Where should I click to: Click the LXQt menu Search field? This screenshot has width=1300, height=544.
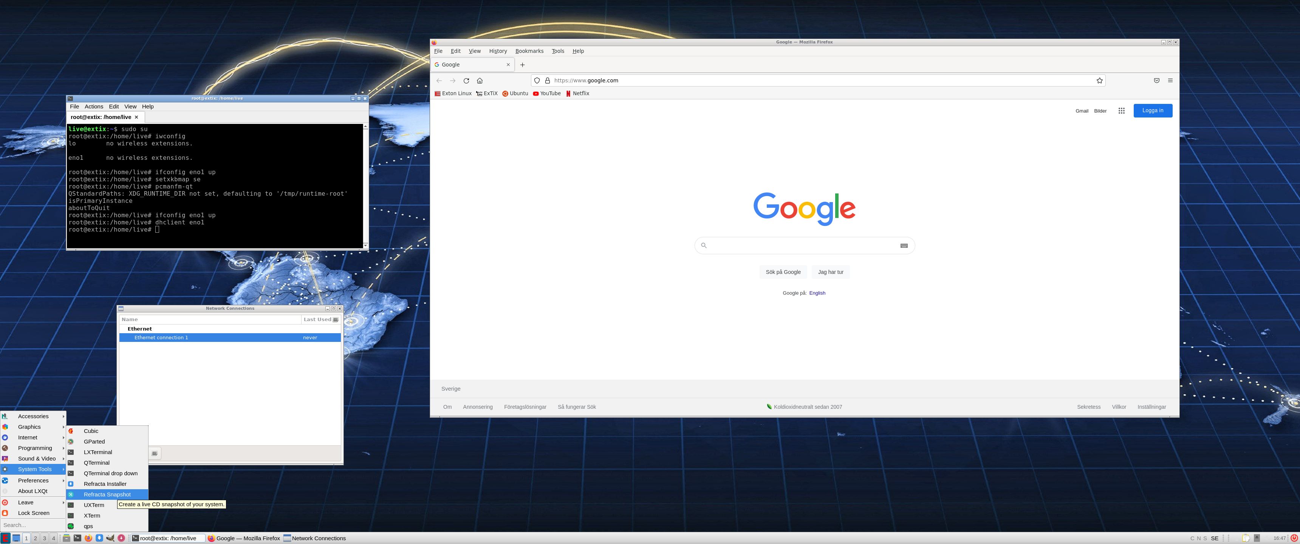coord(33,525)
